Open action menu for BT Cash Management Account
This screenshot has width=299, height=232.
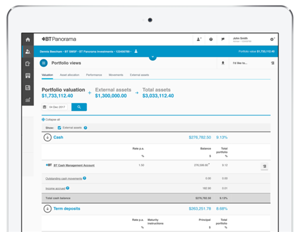click(264, 166)
